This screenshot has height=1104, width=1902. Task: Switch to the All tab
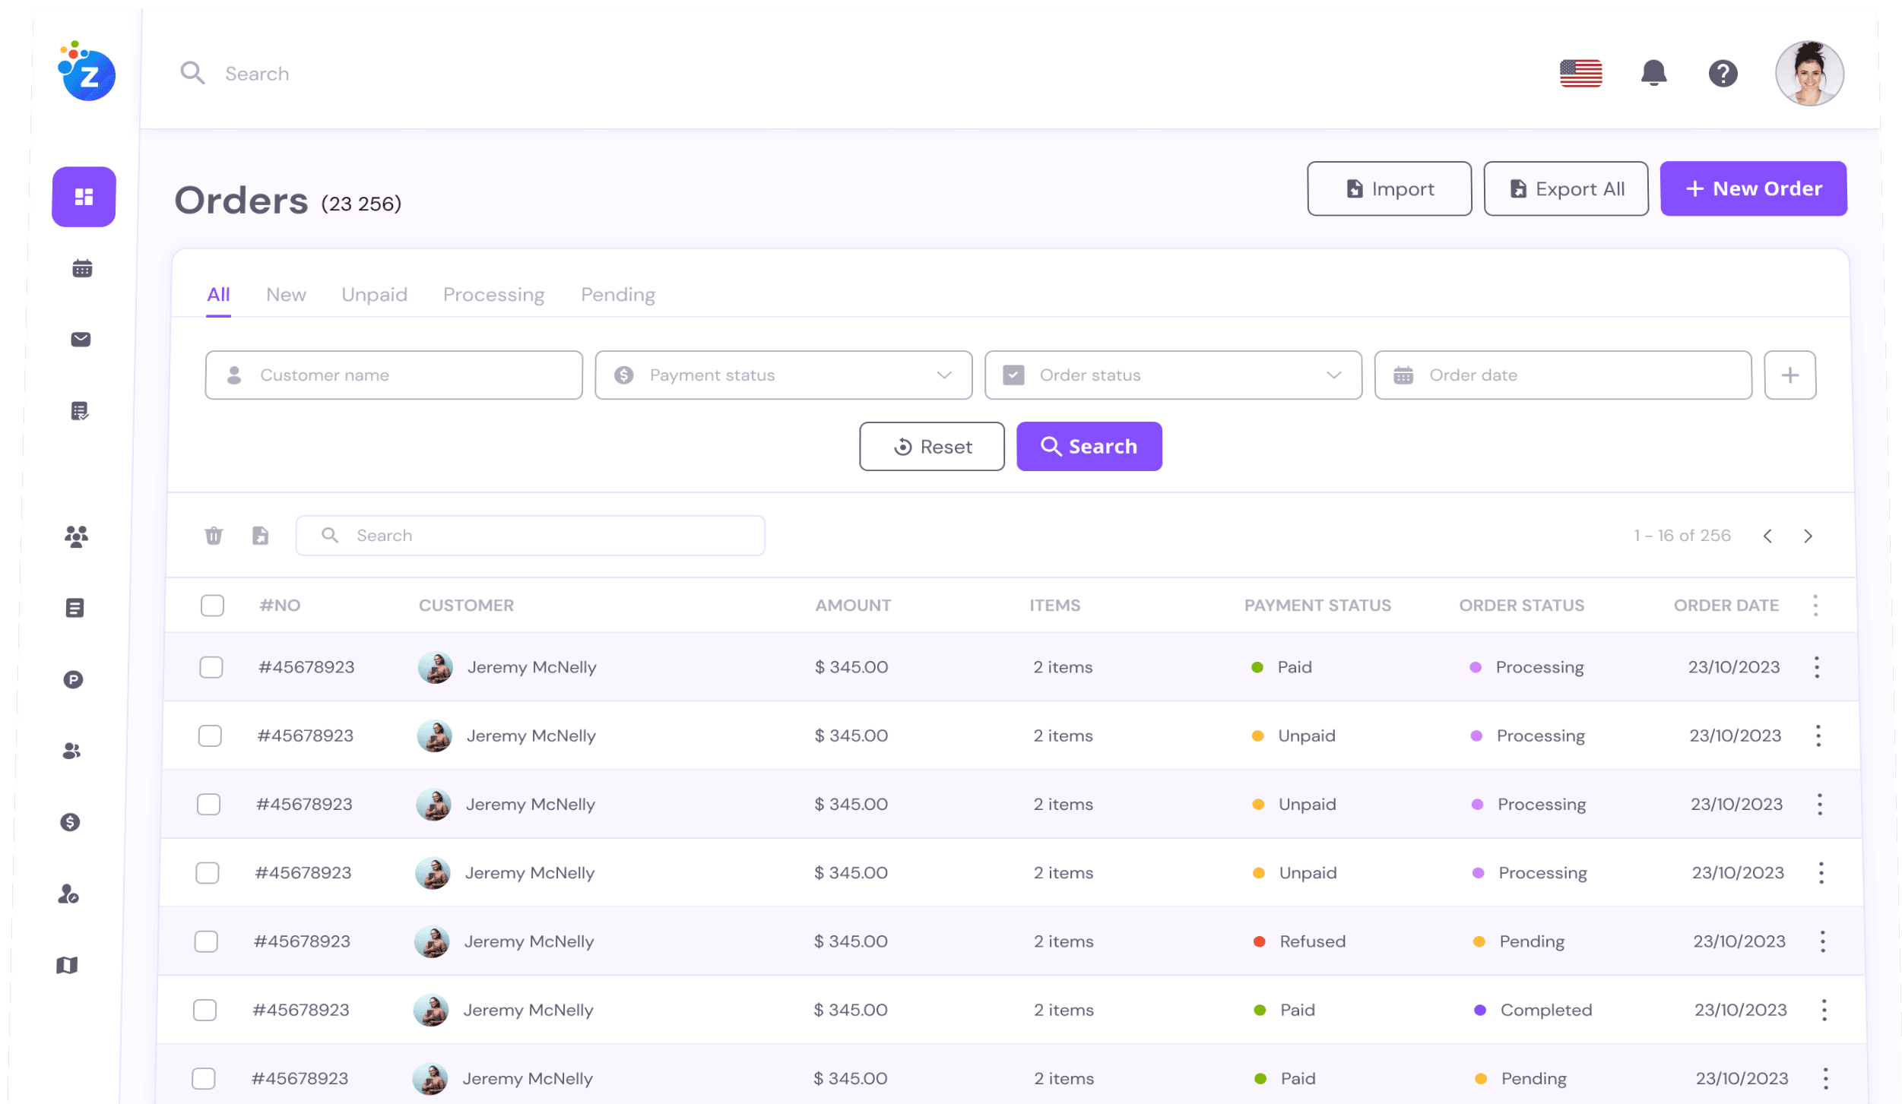coord(218,295)
